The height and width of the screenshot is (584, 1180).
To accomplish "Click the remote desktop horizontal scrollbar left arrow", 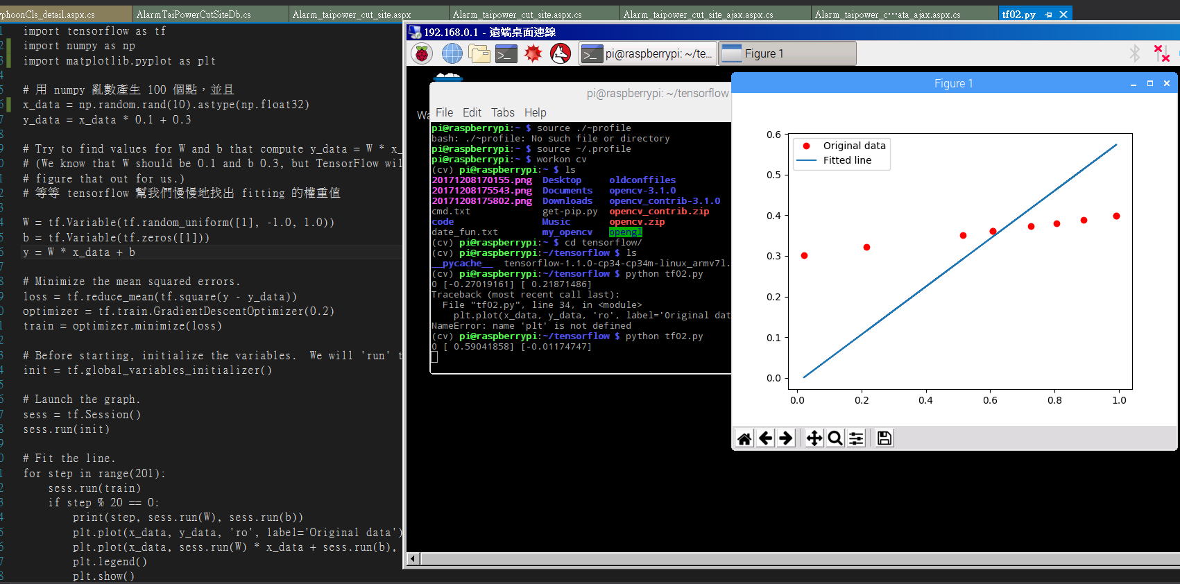I will click(413, 559).
